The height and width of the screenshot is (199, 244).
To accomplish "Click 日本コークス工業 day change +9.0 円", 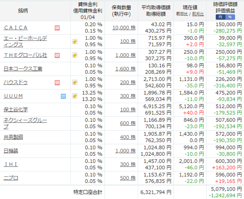I will pos(195,72).
